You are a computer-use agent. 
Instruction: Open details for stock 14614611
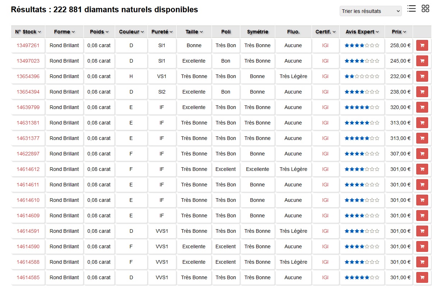[27, 185]
